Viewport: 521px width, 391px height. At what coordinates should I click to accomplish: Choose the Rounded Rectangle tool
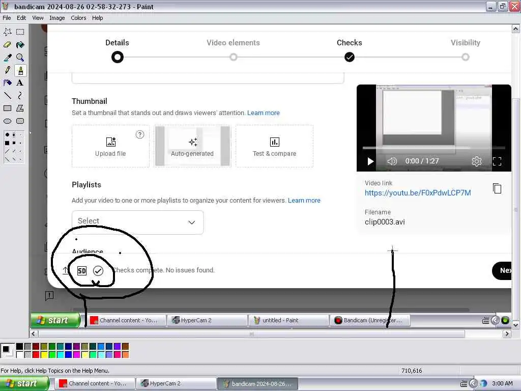pos(20,121)
